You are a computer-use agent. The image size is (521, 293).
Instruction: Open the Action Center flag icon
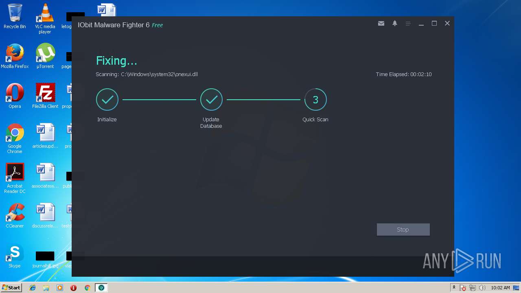(463, 288)
